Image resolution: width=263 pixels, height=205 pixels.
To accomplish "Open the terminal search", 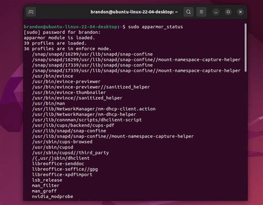I will point(189,12).
